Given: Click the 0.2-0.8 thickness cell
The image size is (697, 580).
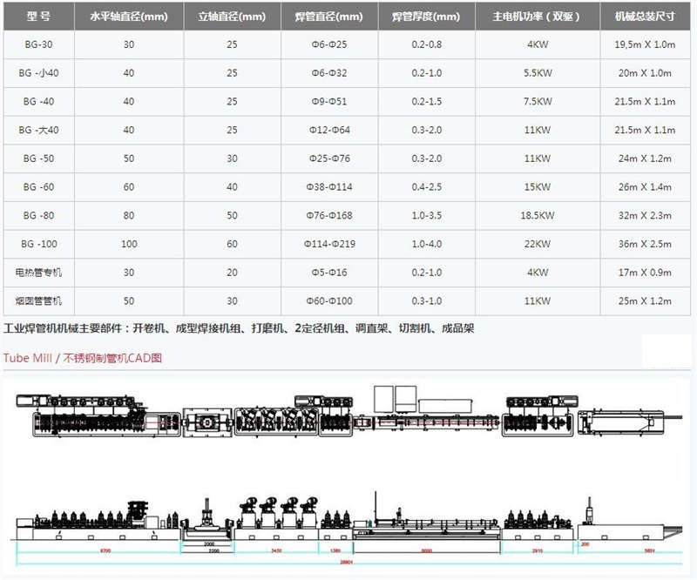Looking at the screenshot, I should (x=426, y=44).
